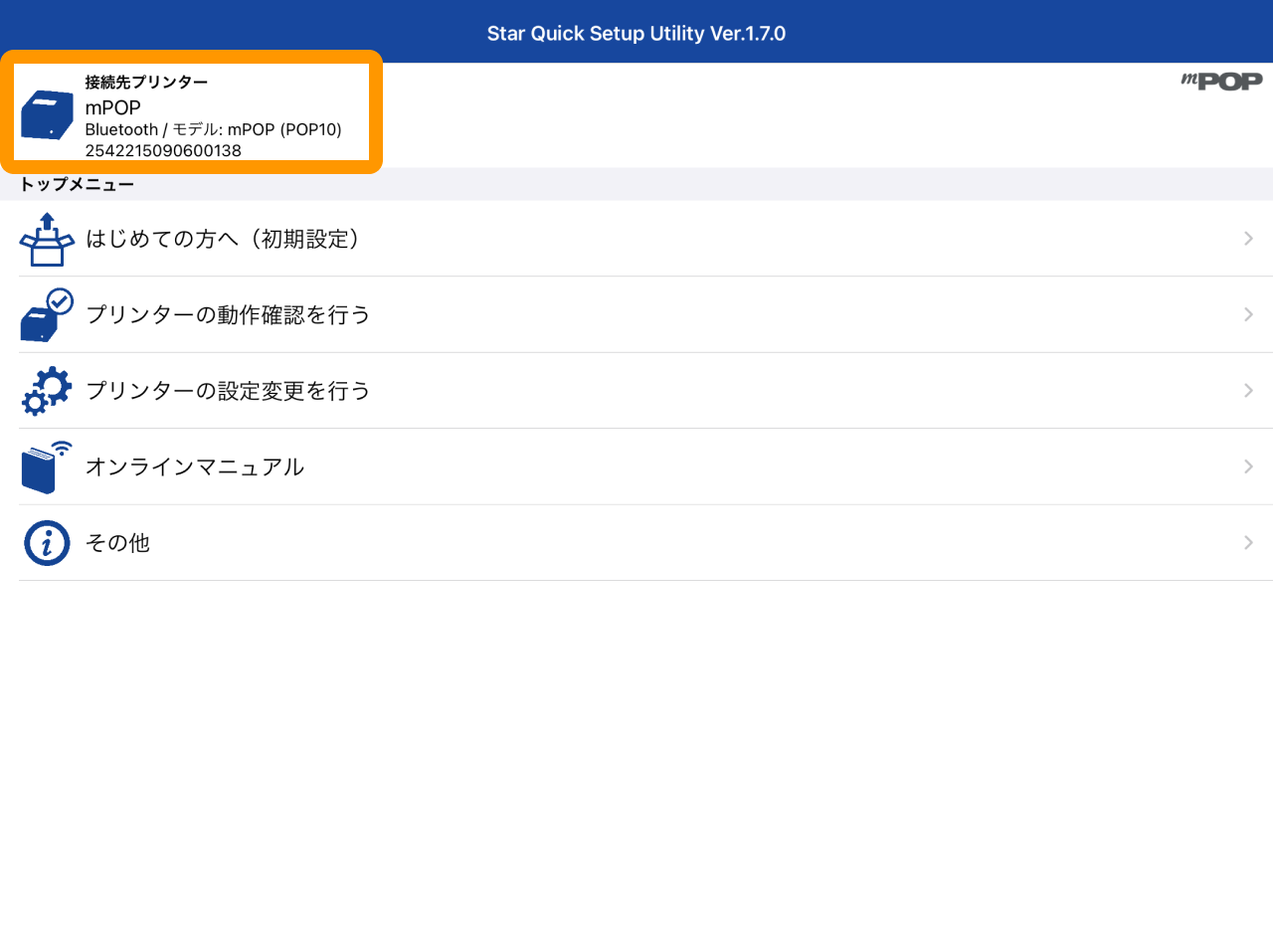The height and width of the screenshot is (935, 1273).
Task: Click the info circle icon beside その他
Action: tap(47, 543)
